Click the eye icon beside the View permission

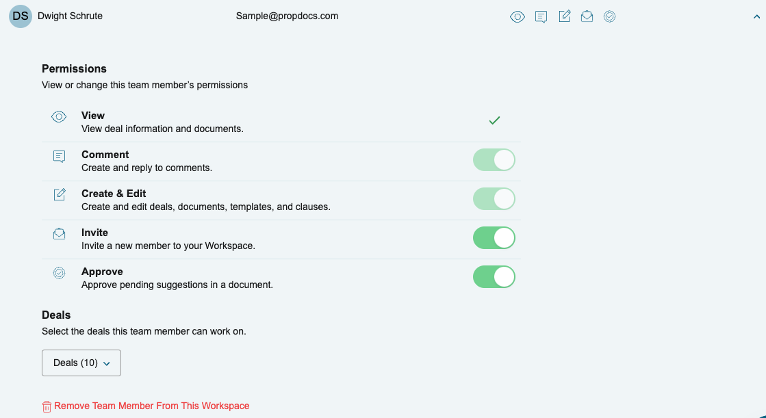point(59,116)
